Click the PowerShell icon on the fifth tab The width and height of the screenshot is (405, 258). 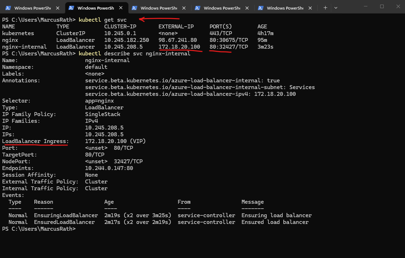tap(261, 8)
